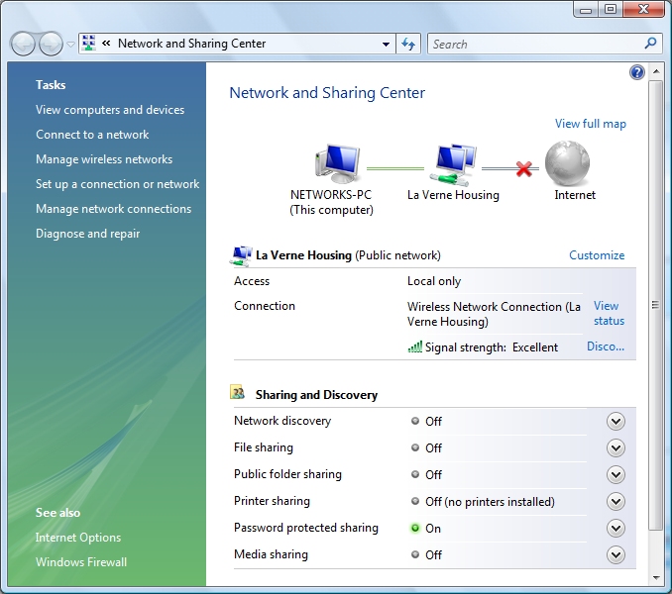The image size is (672, 594).
Task: Expand Password protected sharing options
Action: [x=616, y=529]
